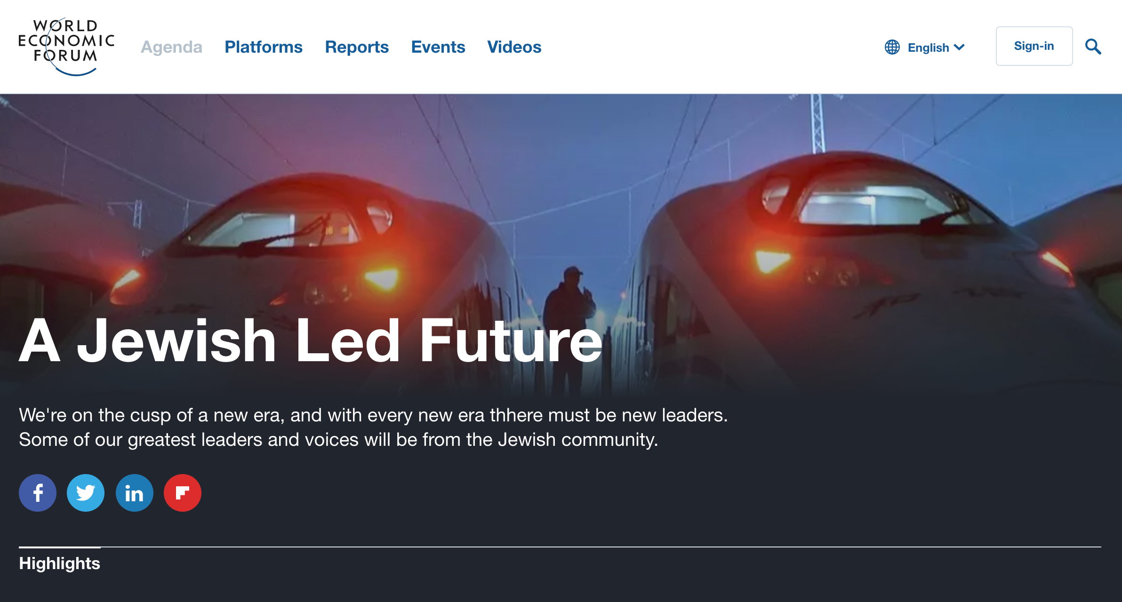Click the chevron next to English
Screen dimensions: 1122x602
click(x=959, y=47)
